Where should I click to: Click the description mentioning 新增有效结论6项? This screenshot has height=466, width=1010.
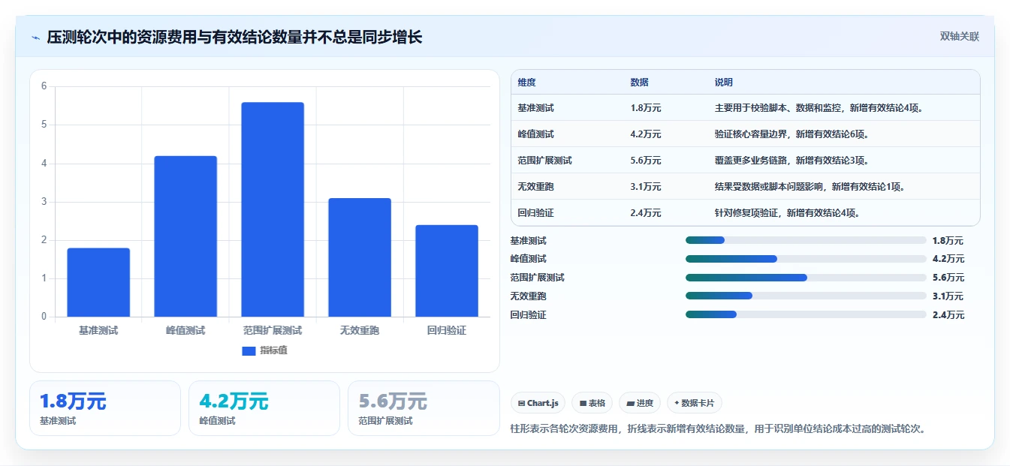tap(791, 134)
